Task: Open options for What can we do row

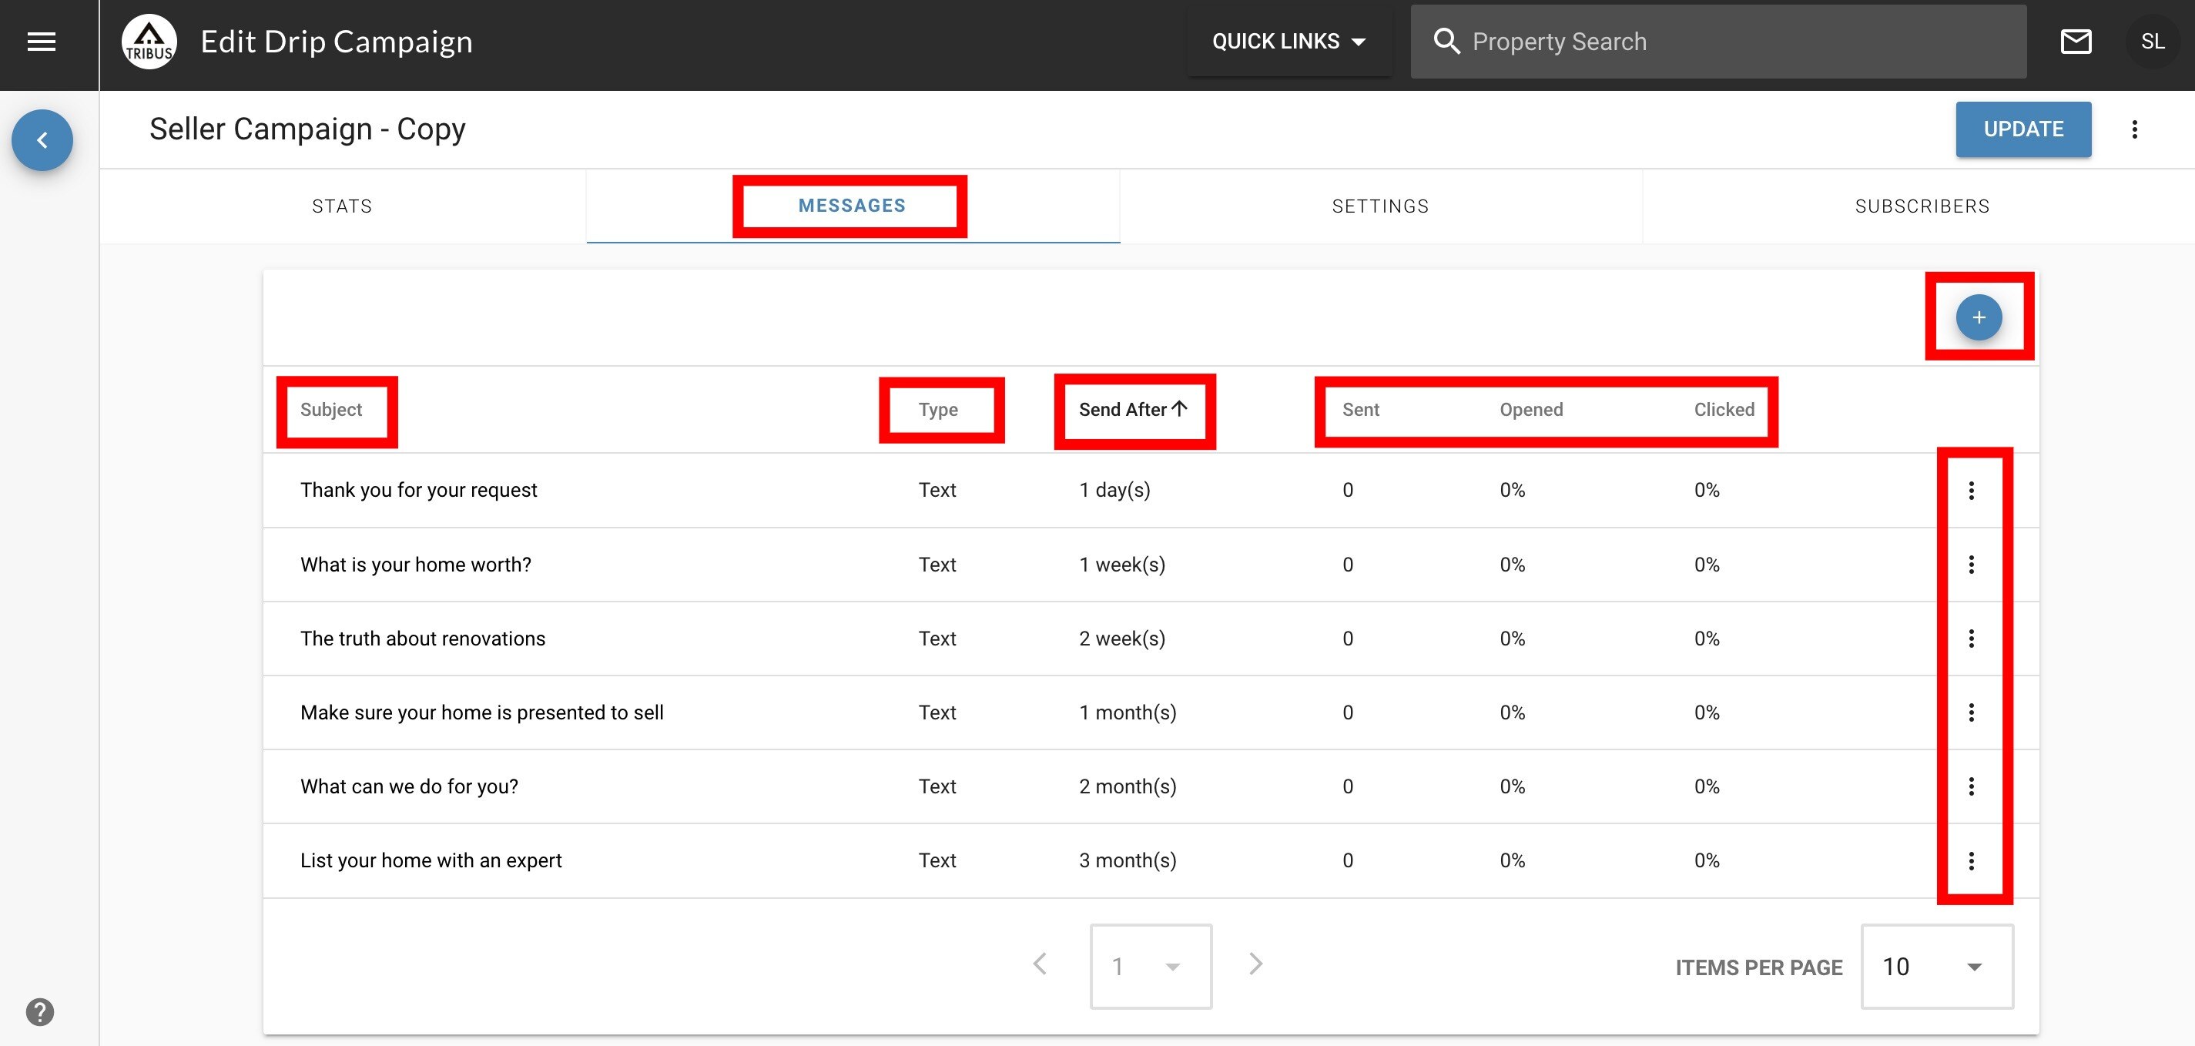Action: (1971, 787)
